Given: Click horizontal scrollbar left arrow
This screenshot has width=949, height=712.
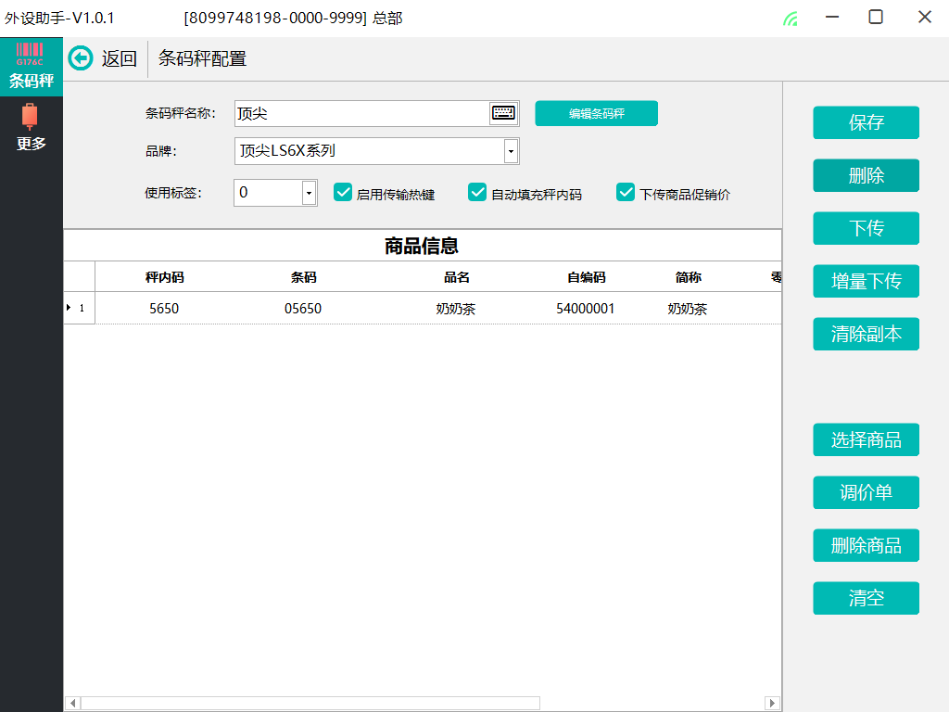Looking at the screenshot, I should pyautogui.click(x=72, y=703).
